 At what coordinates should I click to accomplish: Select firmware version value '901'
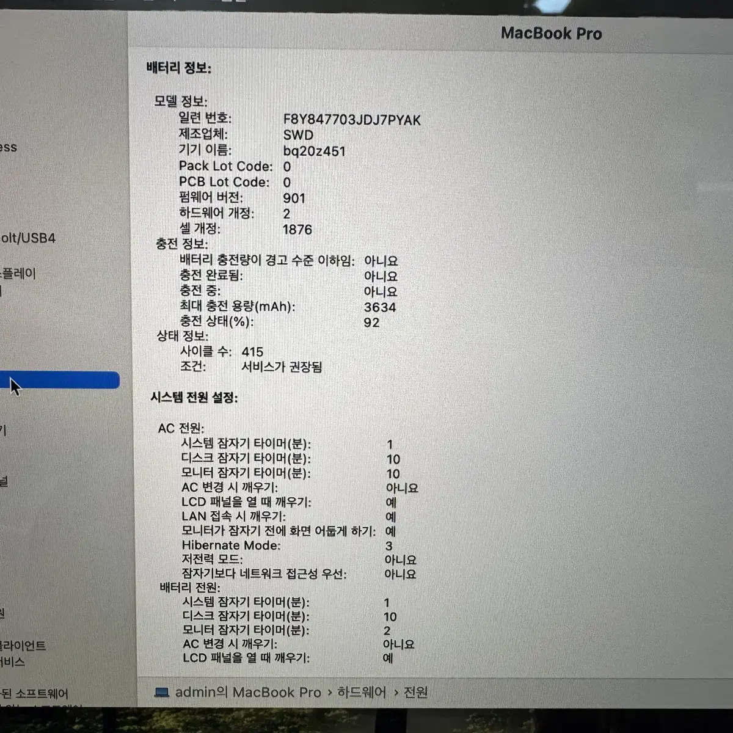coord(294,198)
